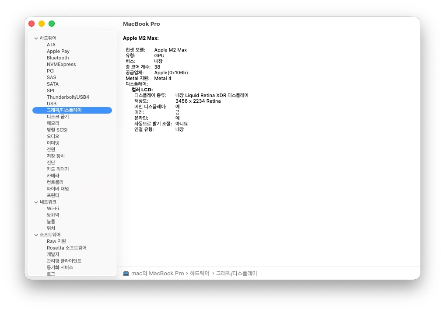Image resolution: width=445 pixels, height=312 pixels.
Task: Open 저장 장치 in the sidebar
Action: tap(56, 156)
